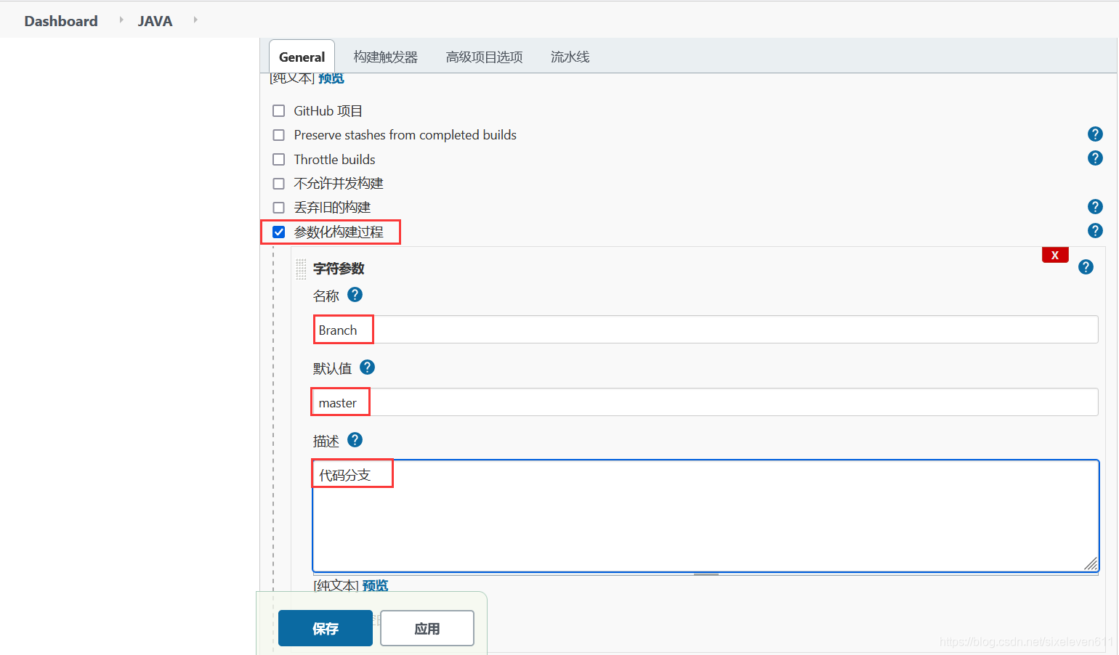Viewport: 1119px width, 655px height.
Task: Check the 不允许并发构建 option
Action: click(278, 184)
